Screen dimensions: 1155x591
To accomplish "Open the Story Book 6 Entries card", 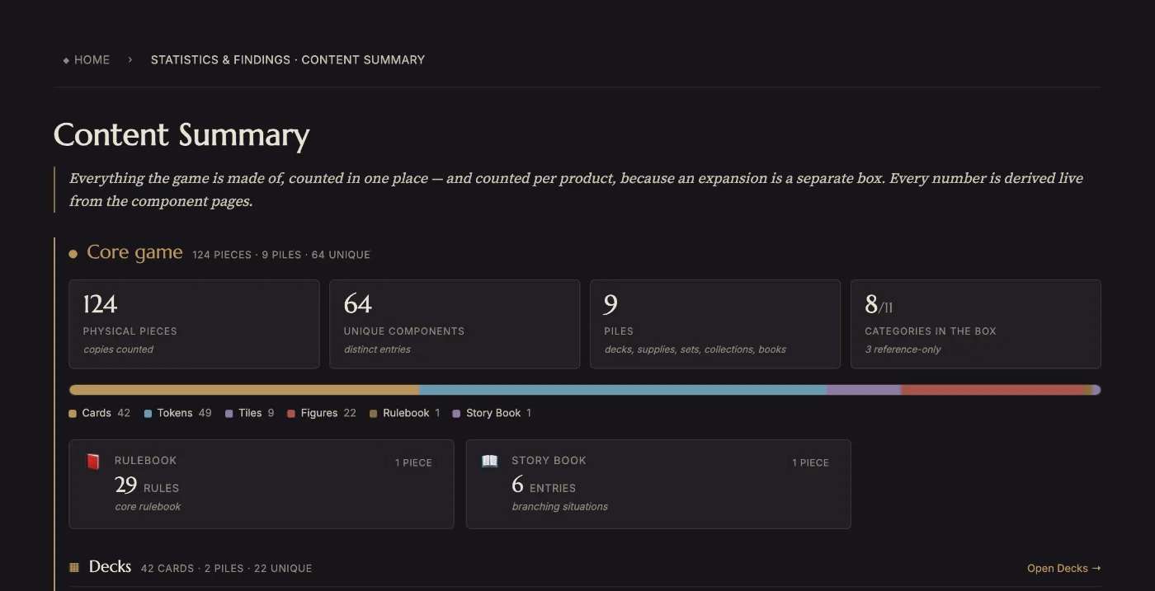I will [x=658, y=484].
